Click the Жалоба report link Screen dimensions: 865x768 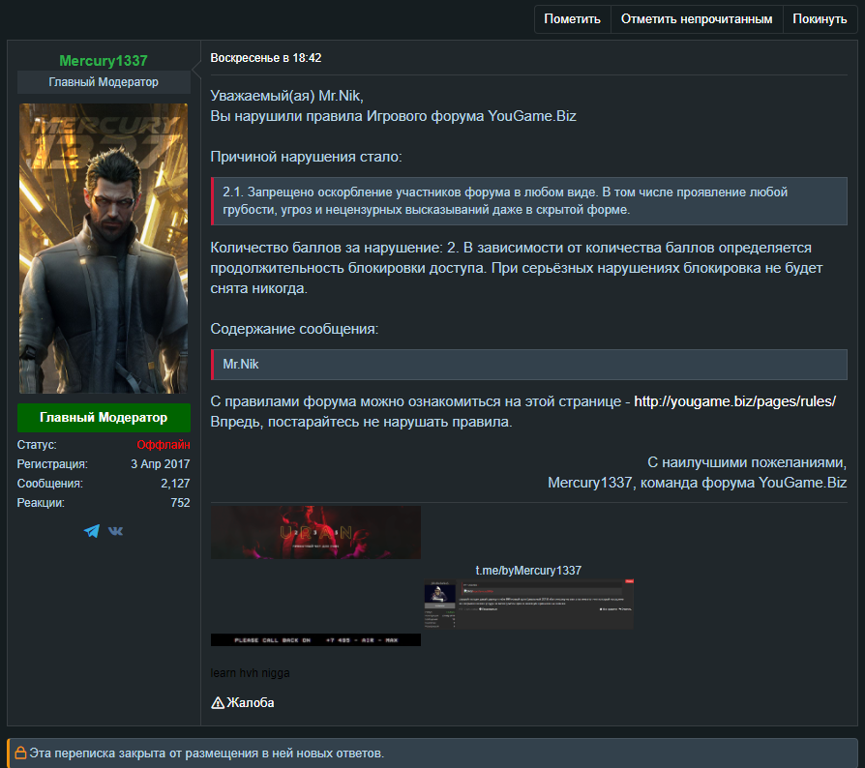[251, 702]
